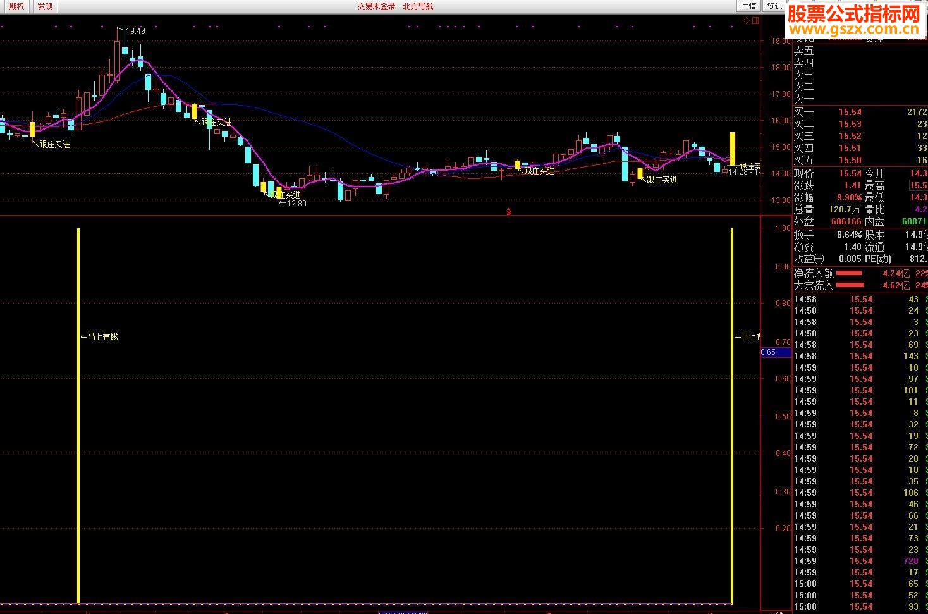Click the 内盘 value 60071
Screen dimensions: 928x614
pyautogui.click(x=914, y=221)
